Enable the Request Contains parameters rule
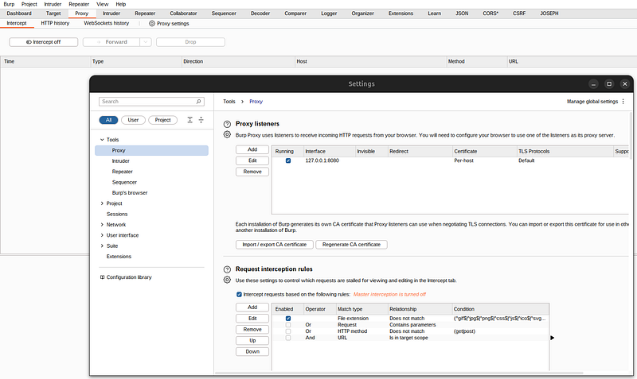This screenshot has height=379, width=637. (x=288, y=325)
